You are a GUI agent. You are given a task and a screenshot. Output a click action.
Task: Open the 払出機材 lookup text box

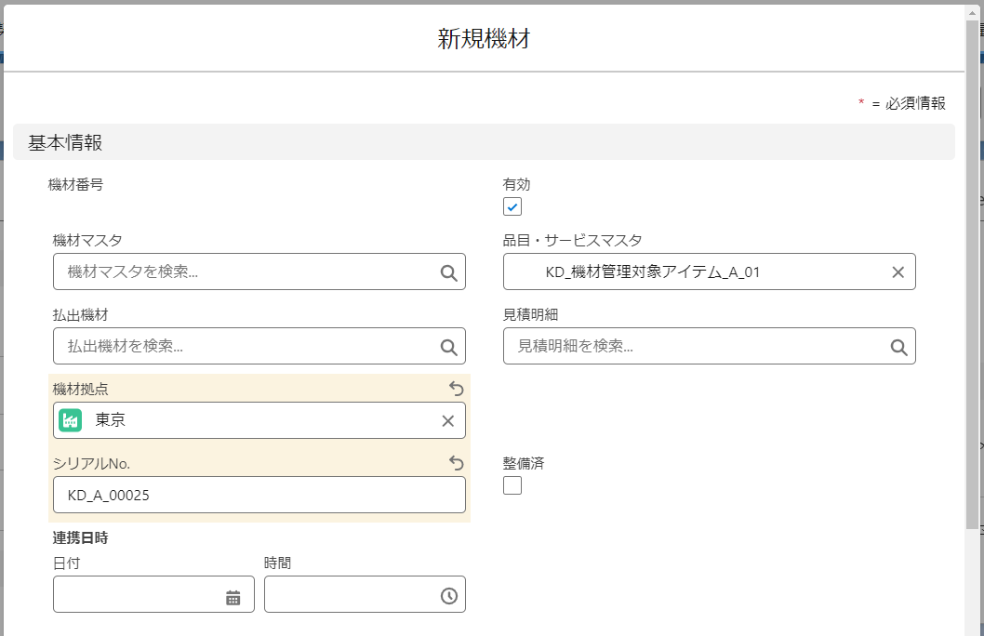tap(246, 347)
